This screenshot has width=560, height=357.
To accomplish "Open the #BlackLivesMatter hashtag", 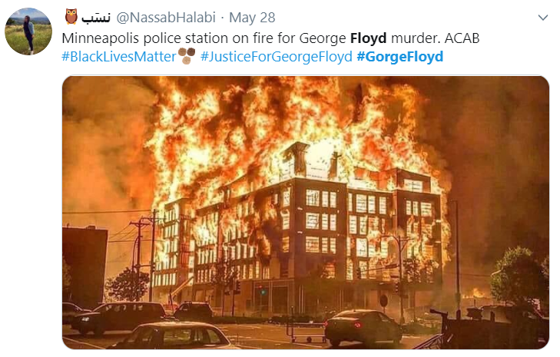I will coord(119,56).
